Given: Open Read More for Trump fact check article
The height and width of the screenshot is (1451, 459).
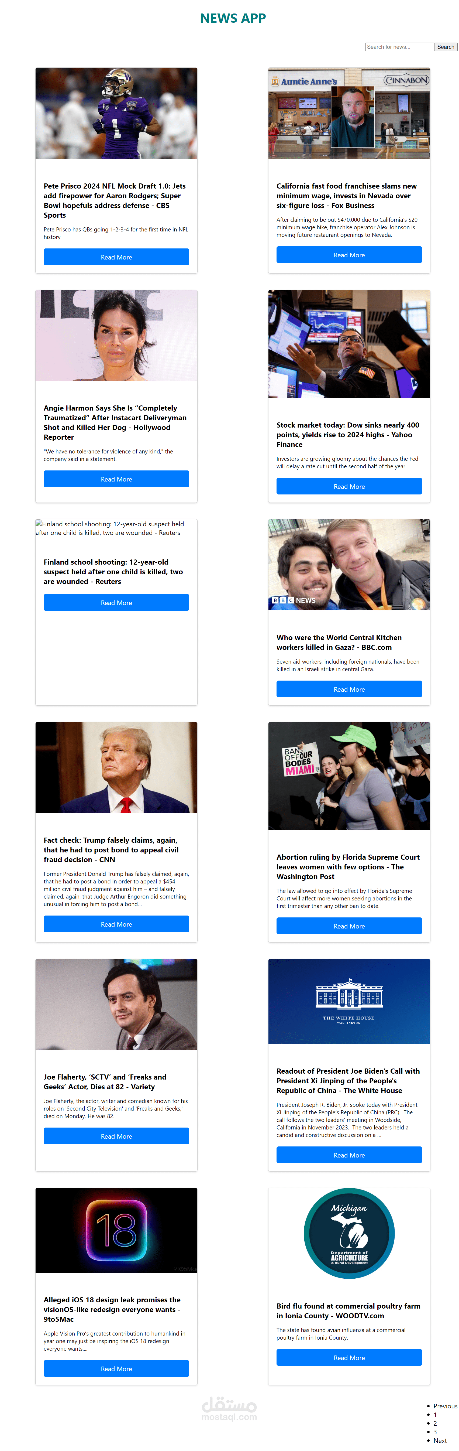Looking at the screenshot, I should (x=116, y=924).
